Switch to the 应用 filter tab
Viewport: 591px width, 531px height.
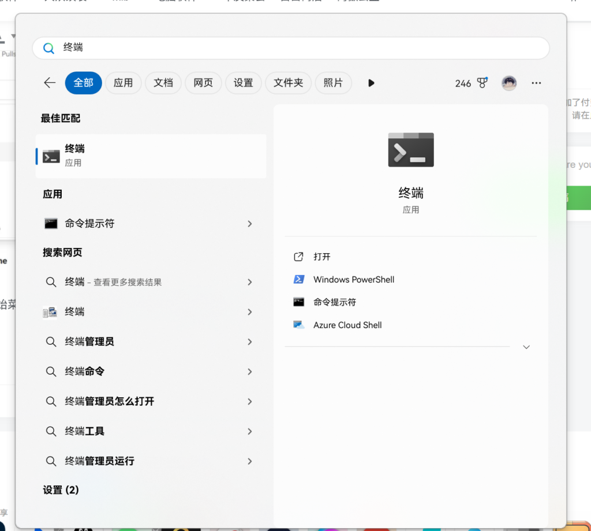coord(123,83)
